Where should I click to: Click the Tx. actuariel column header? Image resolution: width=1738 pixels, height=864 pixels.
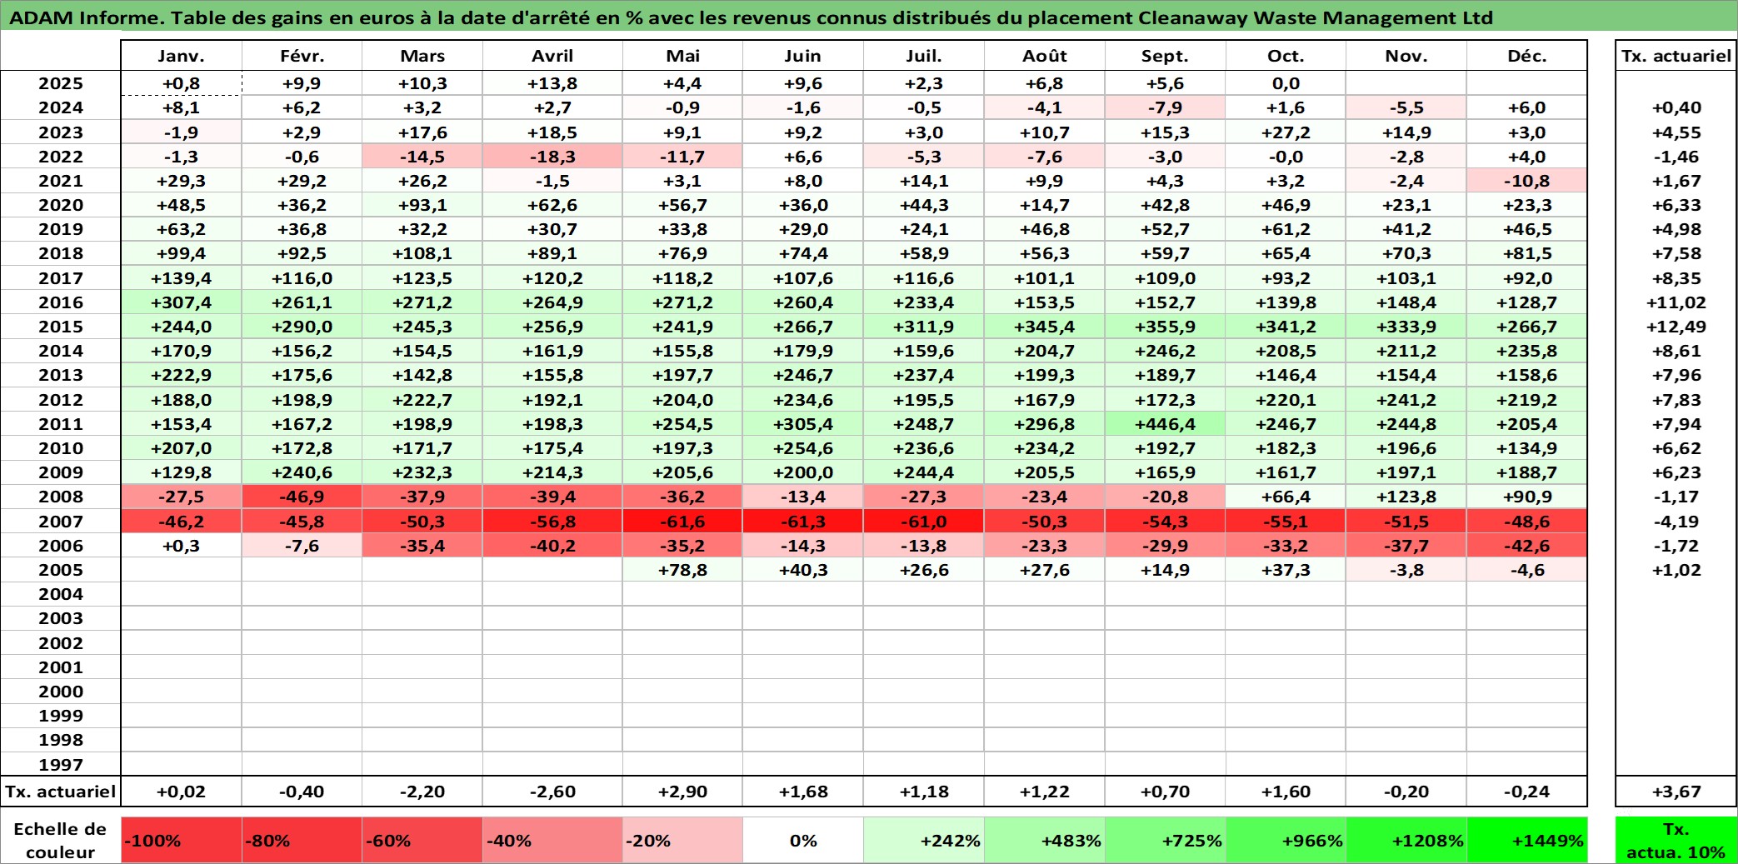pos(1676,56)
